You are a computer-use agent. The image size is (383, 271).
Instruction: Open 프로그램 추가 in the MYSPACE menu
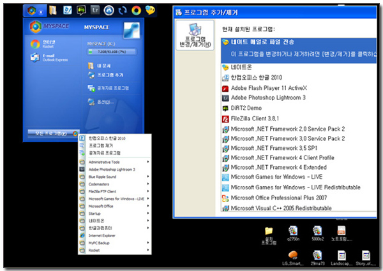click(105, 75)
